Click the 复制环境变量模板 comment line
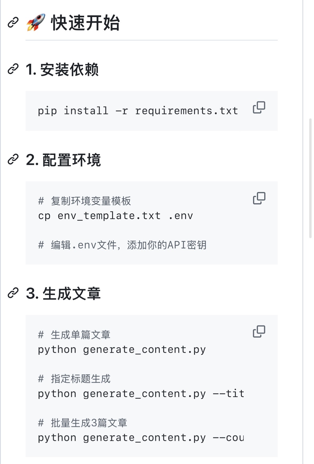Screen dimensions: 314x464 click(84, 201)
